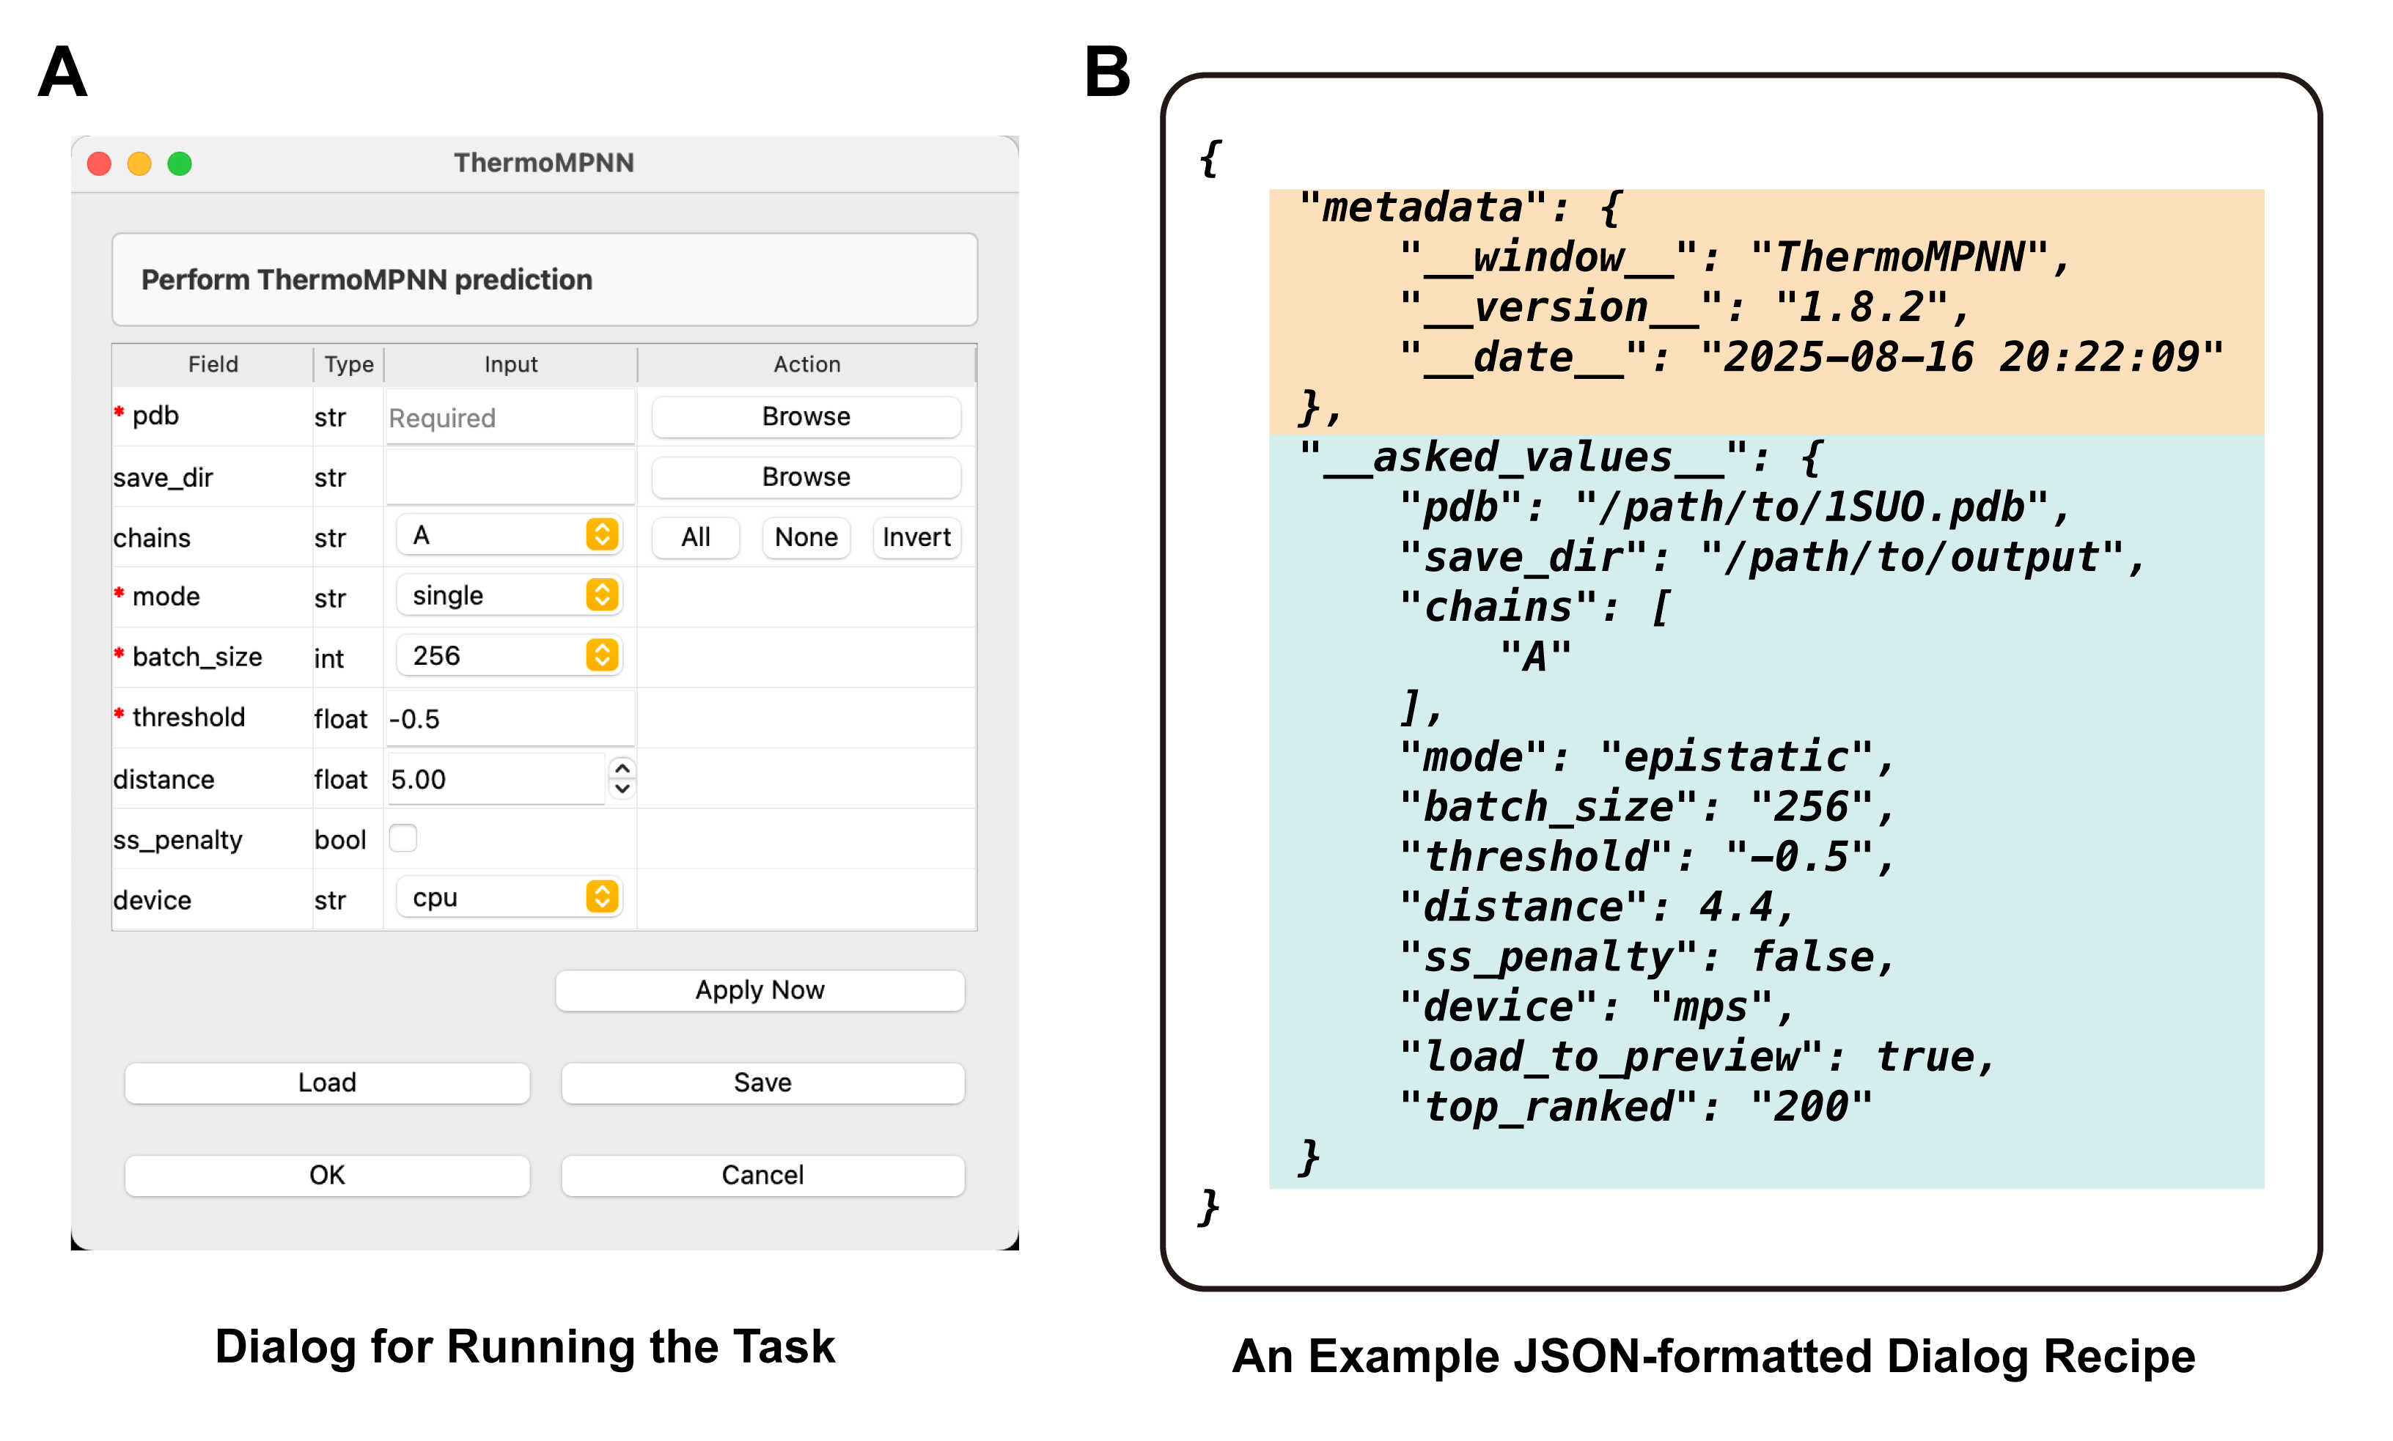
Task: Click the Field column header
Action: [x=213, y=364]
